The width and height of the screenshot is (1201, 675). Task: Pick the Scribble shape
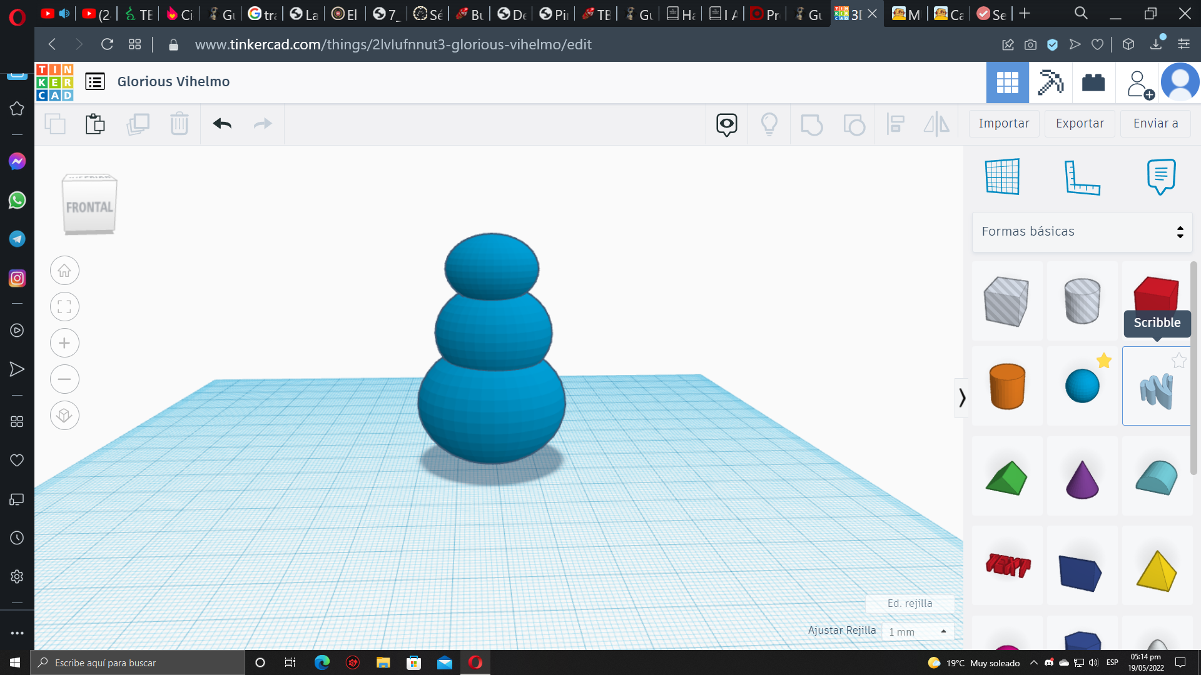pyautogui.click(x=1156, y=390)
